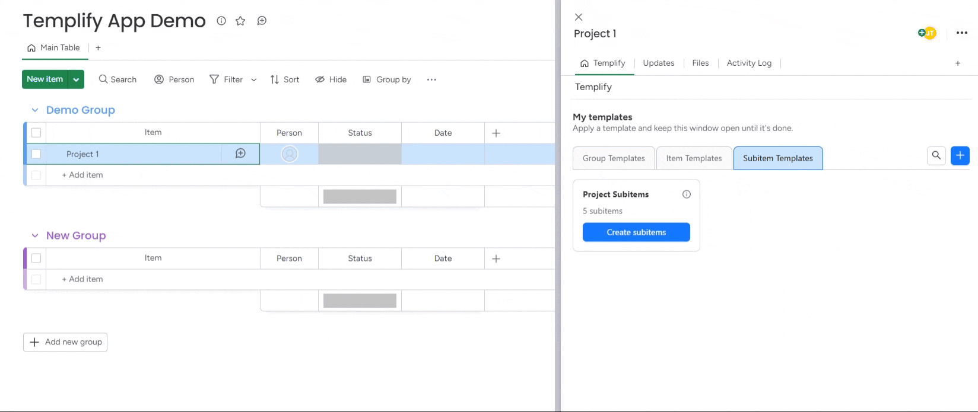Click the Demo Group title
The image size is (978, 412).
[81, 110]
